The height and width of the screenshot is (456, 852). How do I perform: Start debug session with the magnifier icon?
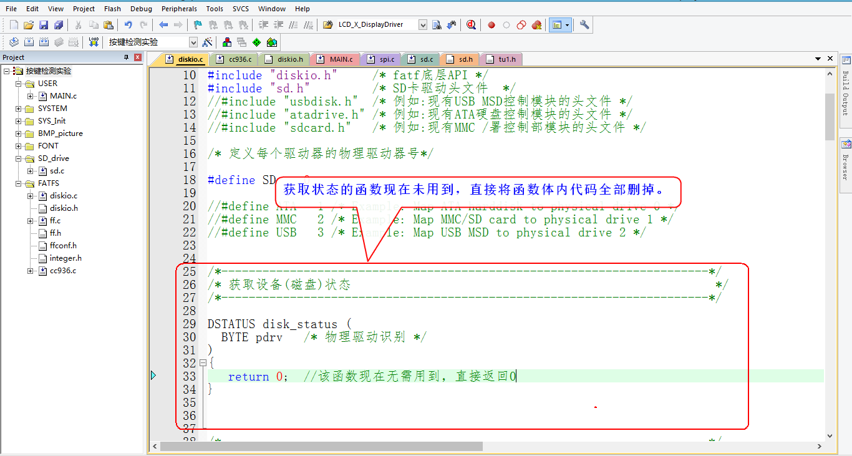coord(471,25)
